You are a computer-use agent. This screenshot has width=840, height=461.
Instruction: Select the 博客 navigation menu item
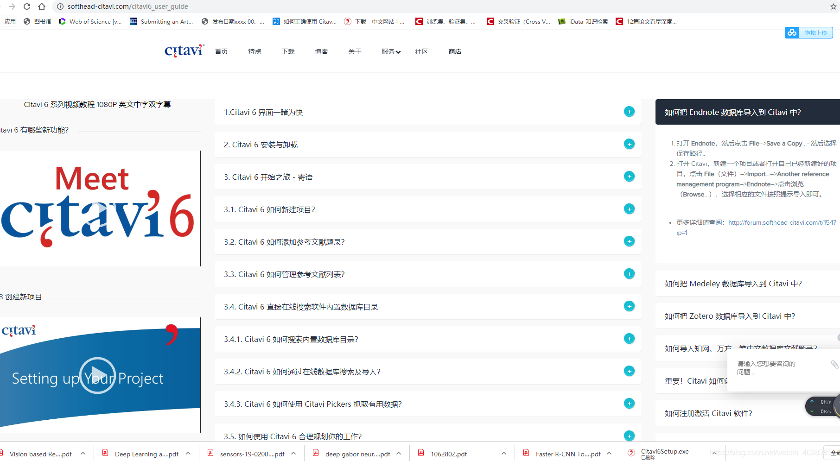coord(321,51)
